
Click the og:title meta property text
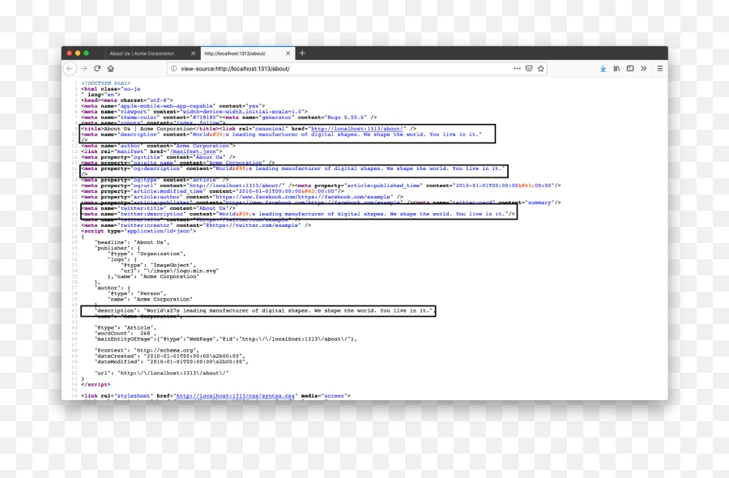pos(148,157)
